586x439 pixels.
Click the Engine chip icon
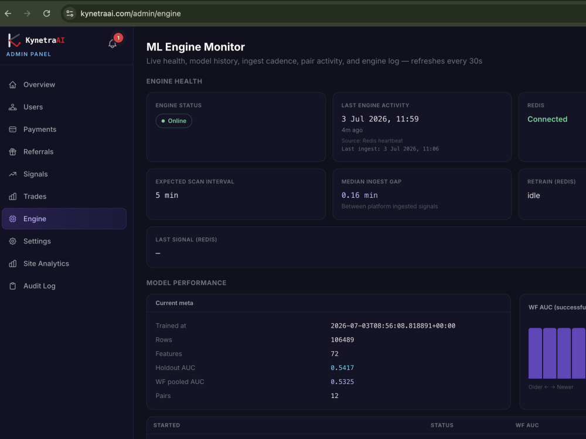point(13,219)
